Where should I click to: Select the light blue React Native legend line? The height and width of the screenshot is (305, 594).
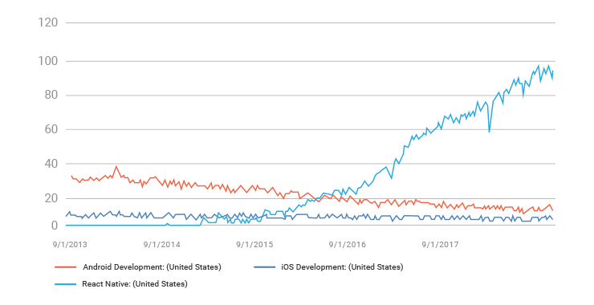[66, 284]
